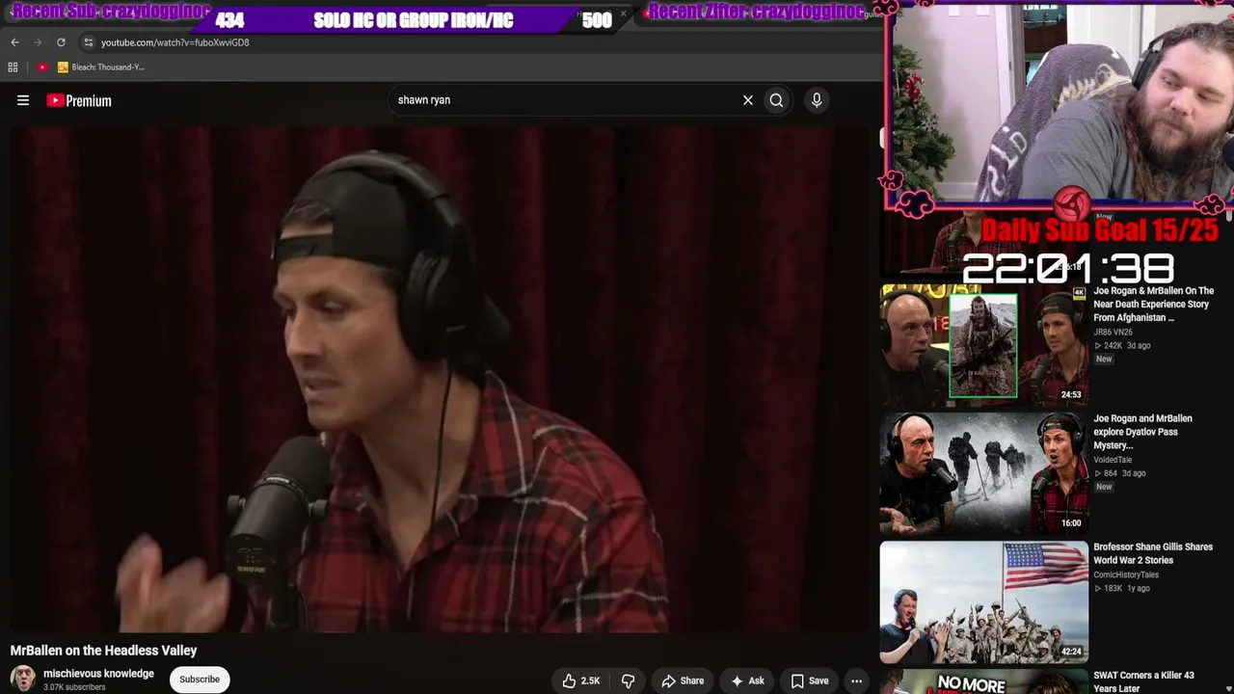Reload the page with the refresh icon

(61, 42)
